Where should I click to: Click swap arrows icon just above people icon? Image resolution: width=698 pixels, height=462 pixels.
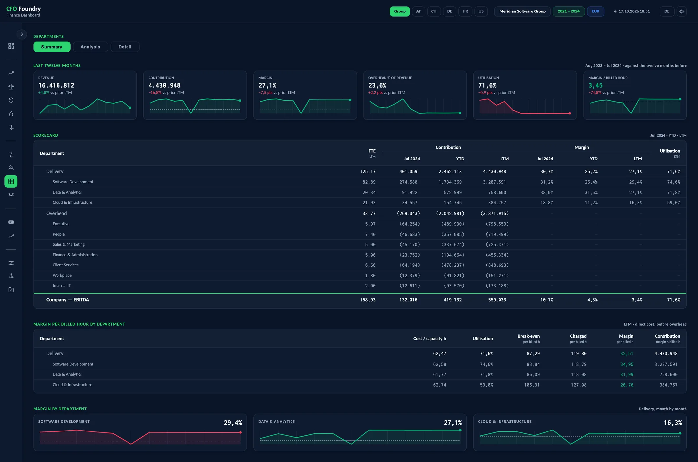[11, 154]
